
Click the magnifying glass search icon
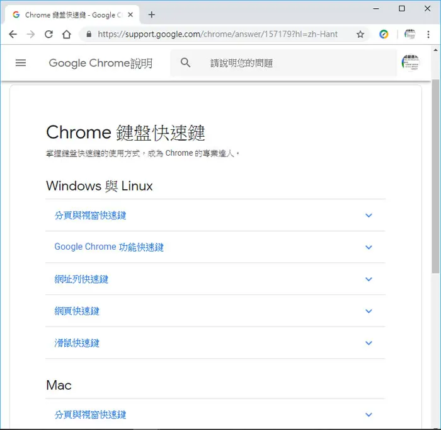pos(185,62)
